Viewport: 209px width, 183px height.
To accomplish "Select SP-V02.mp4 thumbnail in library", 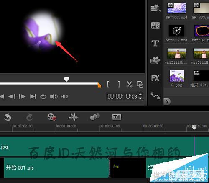I will point(176,8).
